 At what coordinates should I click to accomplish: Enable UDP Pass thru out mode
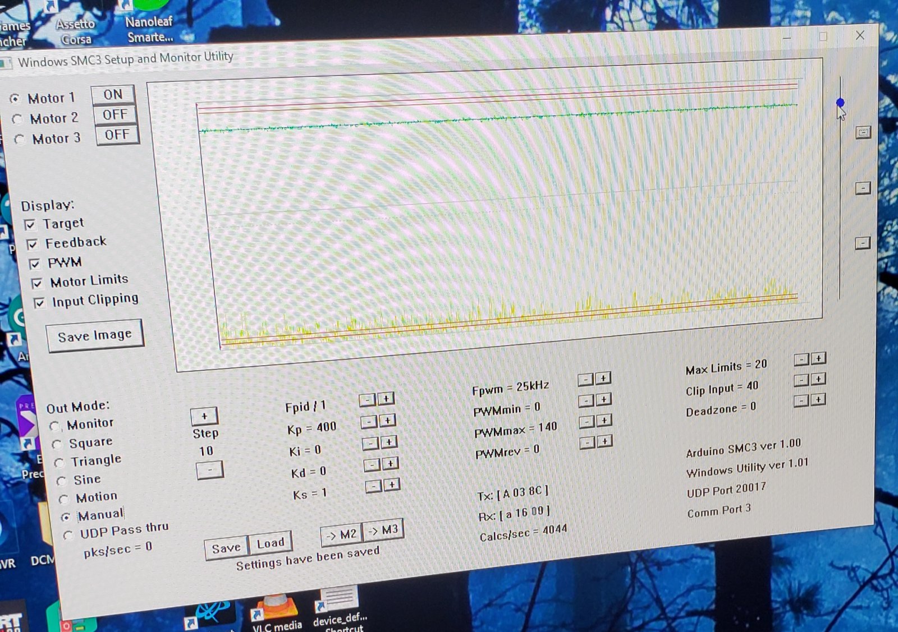(68, 536)
